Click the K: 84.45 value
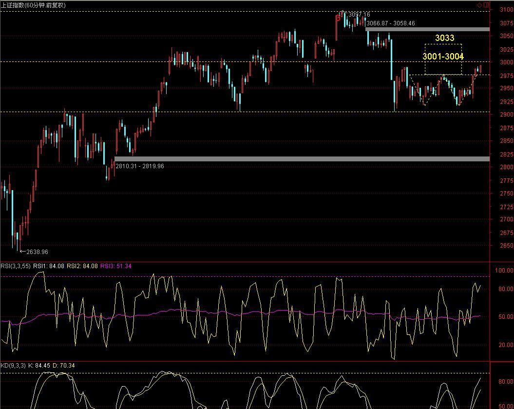 [x=39, y=366]
